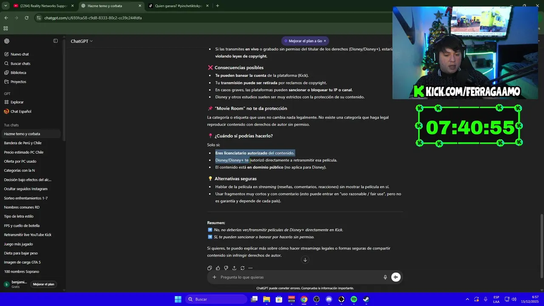Open the Windows Start menu
Screen dimensions: 544x306
(x=178, y=299)
